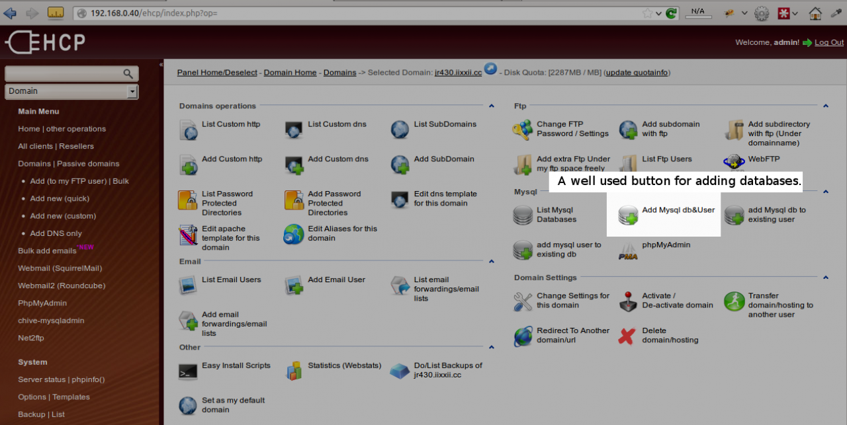847x425 pixels.
Task: Open List Mysql Databases icon
Action: coord(523,215)
